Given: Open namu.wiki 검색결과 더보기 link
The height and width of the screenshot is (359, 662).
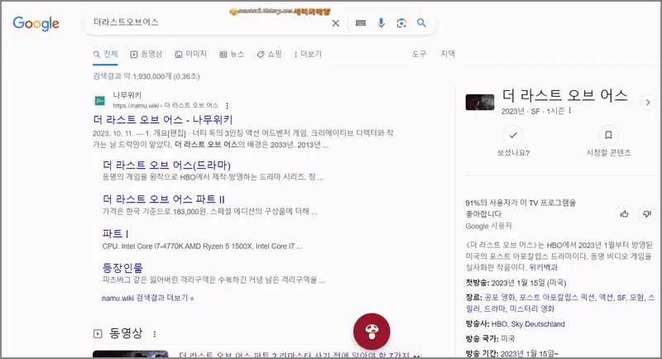Looking at the screenshot, I should click(x=148, y=298).
